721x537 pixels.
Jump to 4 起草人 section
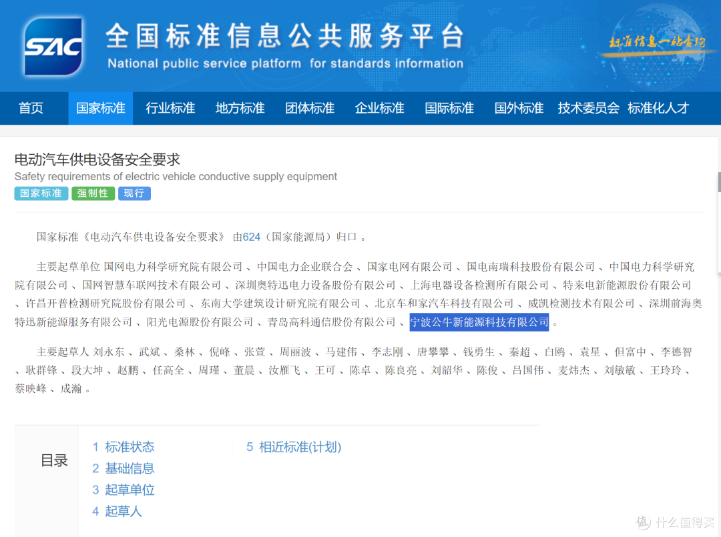117,511
